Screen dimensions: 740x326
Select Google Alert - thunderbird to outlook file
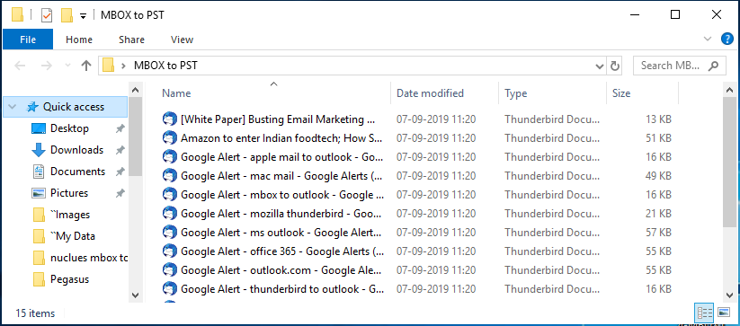point(282,289)
